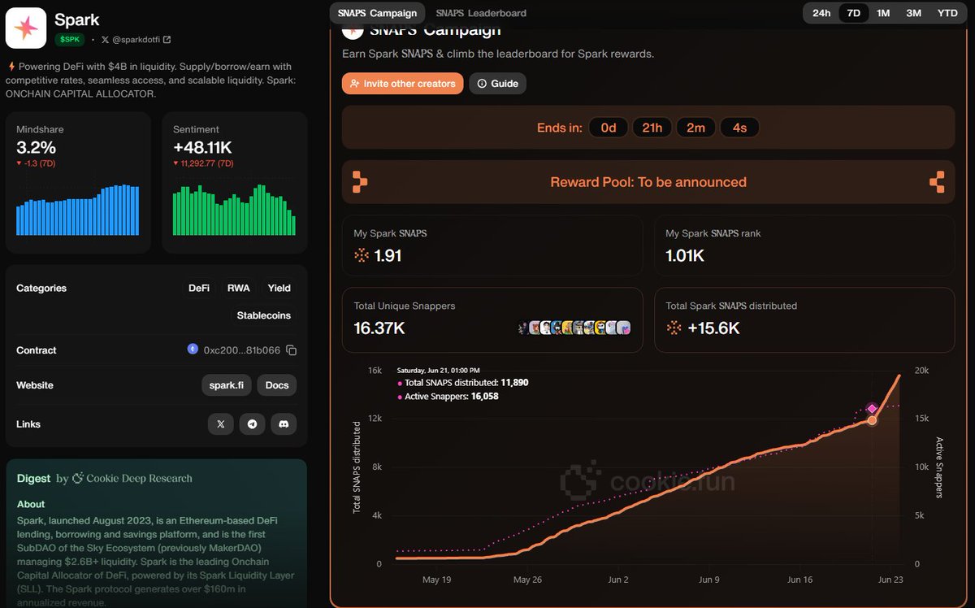Viewport: 975px width, 608px height.
Task: Click the Sentiment bar chart
Action: 234,210
